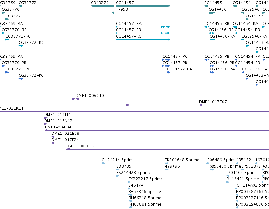Click EST RH13421.5prime label
The width and height of the screenshot is (269, 209).
(x=242, y=179)
